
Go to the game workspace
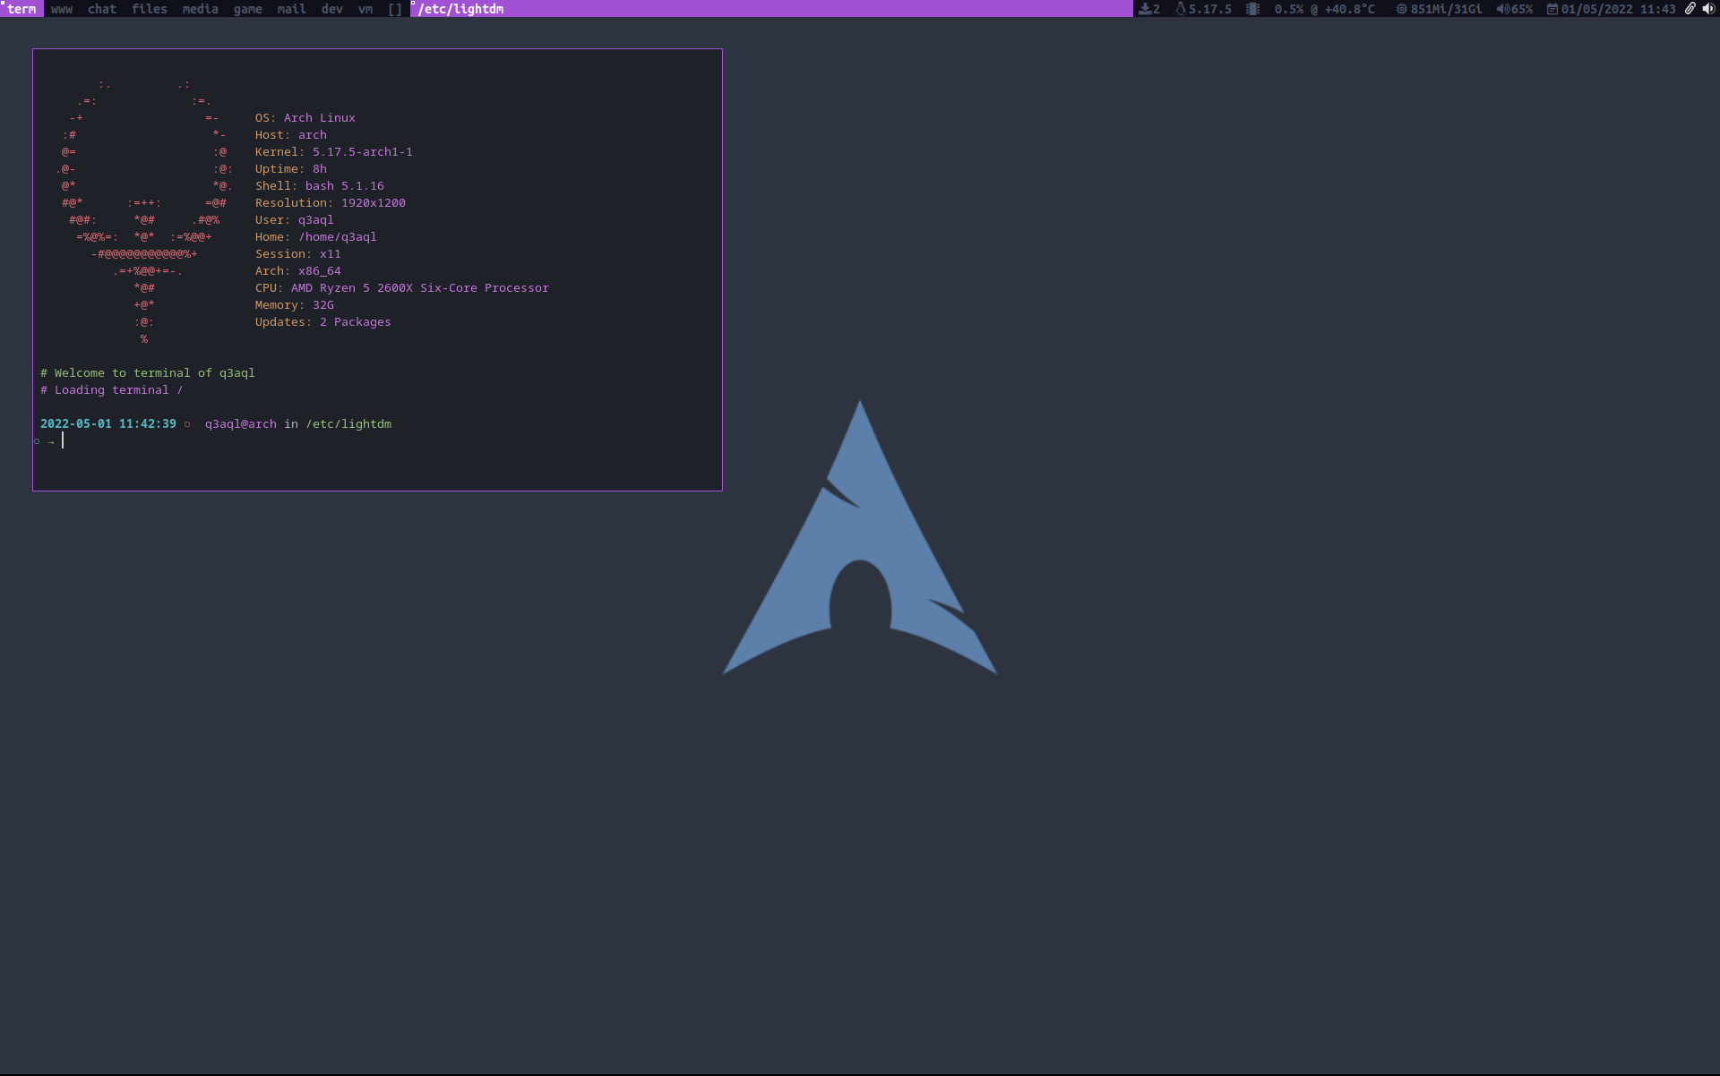[248, 9]
